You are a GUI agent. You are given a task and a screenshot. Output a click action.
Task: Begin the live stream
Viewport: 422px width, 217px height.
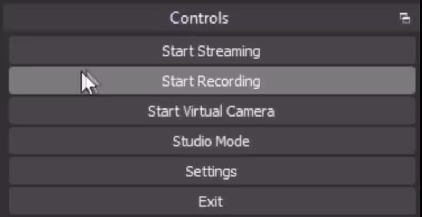click(x=212, y=51)
